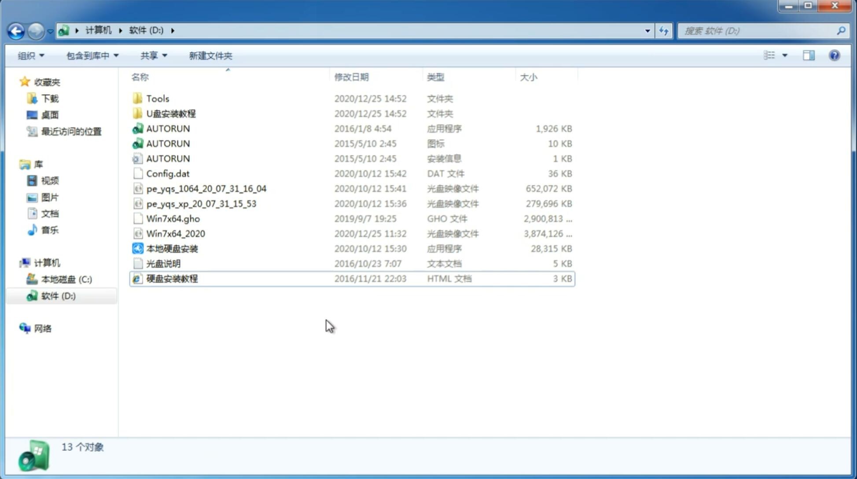Open the Tools folder
This screenshot has height=479, width=857.
tap(157, 98)
